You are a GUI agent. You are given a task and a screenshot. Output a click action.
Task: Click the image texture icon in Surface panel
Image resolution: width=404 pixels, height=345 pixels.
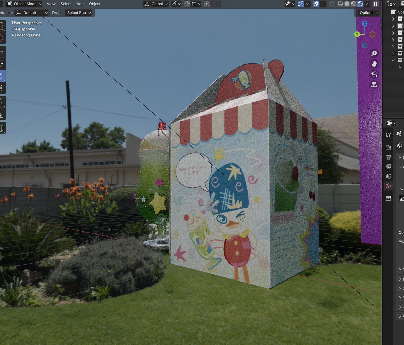pos(401,198)
